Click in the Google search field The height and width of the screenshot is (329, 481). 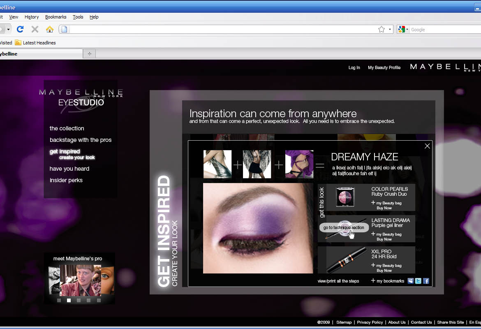pyautogui.click(x=444, y=30)
